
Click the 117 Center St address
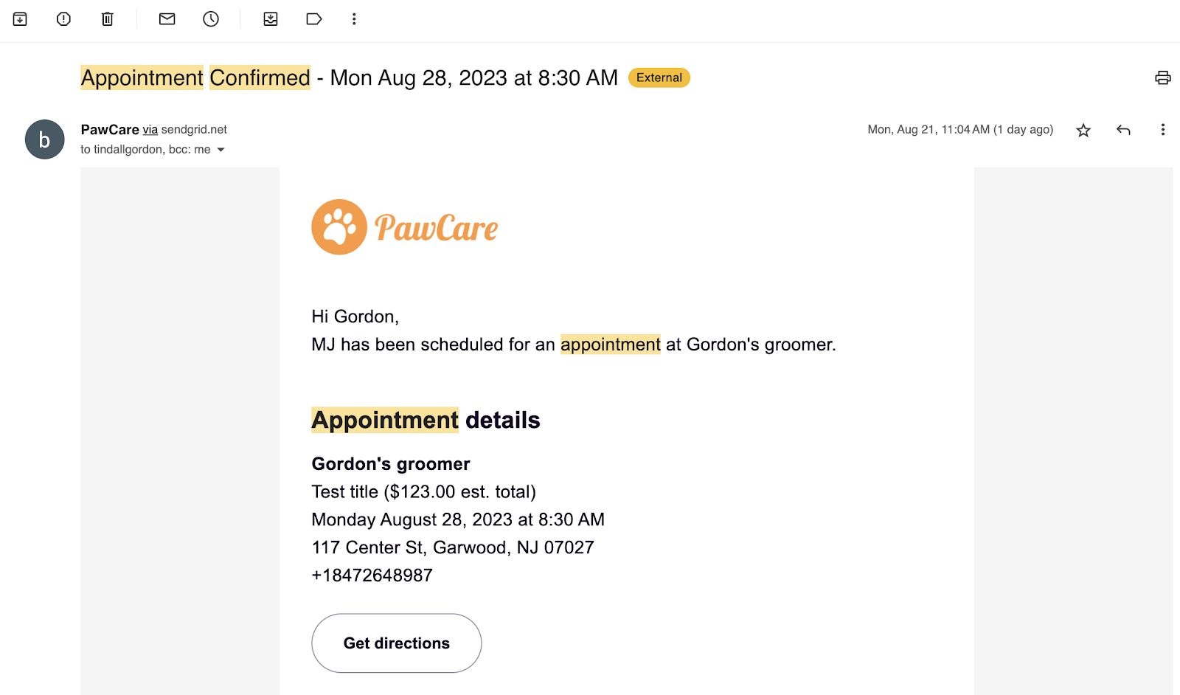pyautogui.click(x=452, y=547)
